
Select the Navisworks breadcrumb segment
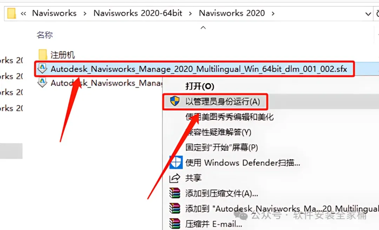pyautogui.click(x=54, y=13)
